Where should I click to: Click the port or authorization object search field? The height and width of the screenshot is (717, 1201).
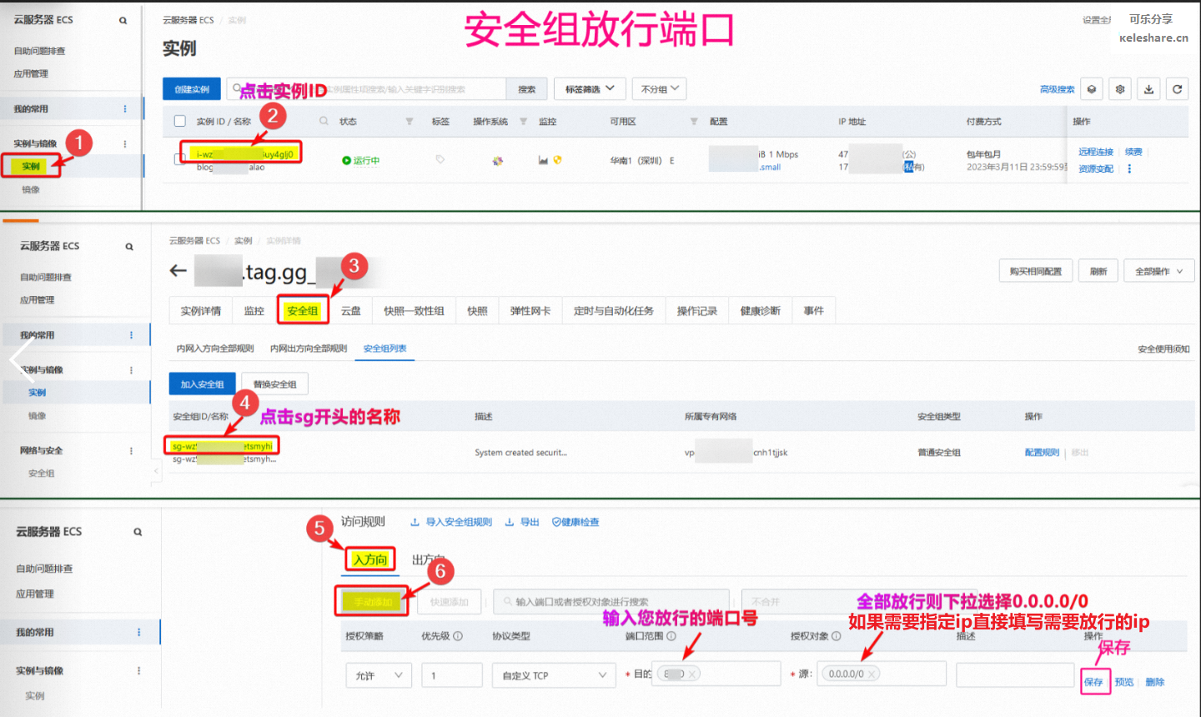pyautogui.click(x=611, y=602)
